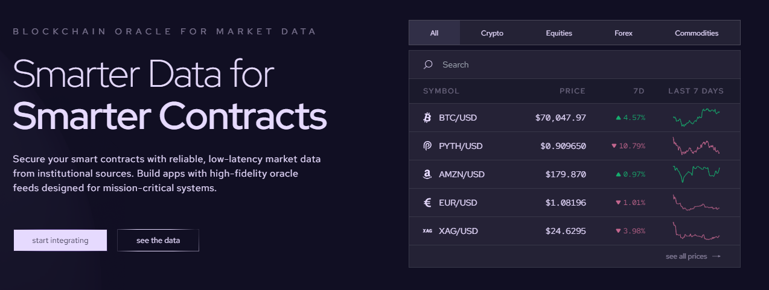The height and width of the screenshot is (290, 769).
Task: Click the BTC/USD green up-triangle indicator
Action: coord(618,118)
